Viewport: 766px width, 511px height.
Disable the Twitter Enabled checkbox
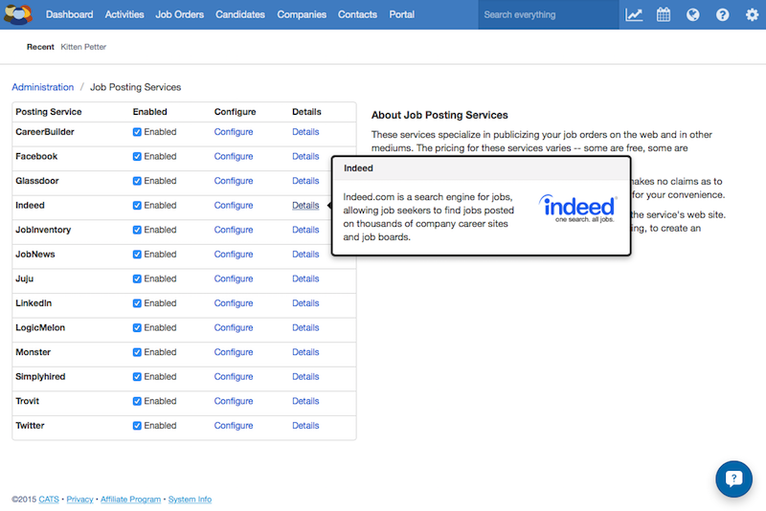point(138,426)
